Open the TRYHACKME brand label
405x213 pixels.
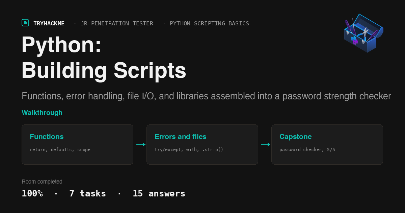[49, 23]
